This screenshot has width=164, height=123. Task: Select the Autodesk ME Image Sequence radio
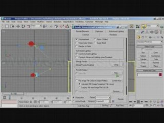pos(80,84)
